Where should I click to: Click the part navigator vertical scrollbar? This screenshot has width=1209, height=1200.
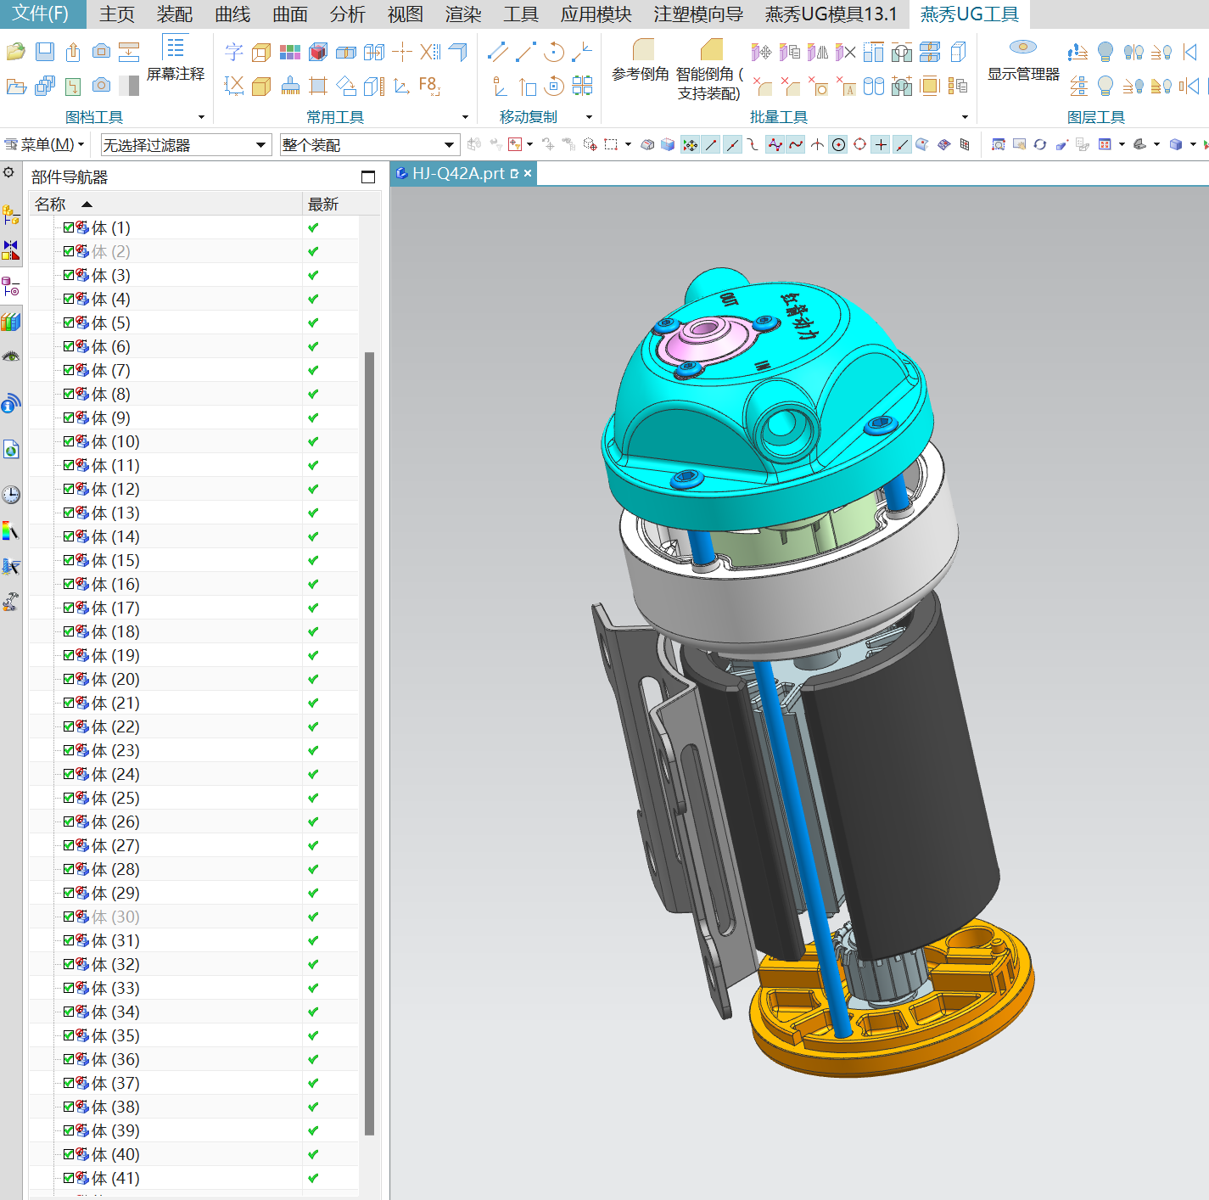tap(369, 743)
